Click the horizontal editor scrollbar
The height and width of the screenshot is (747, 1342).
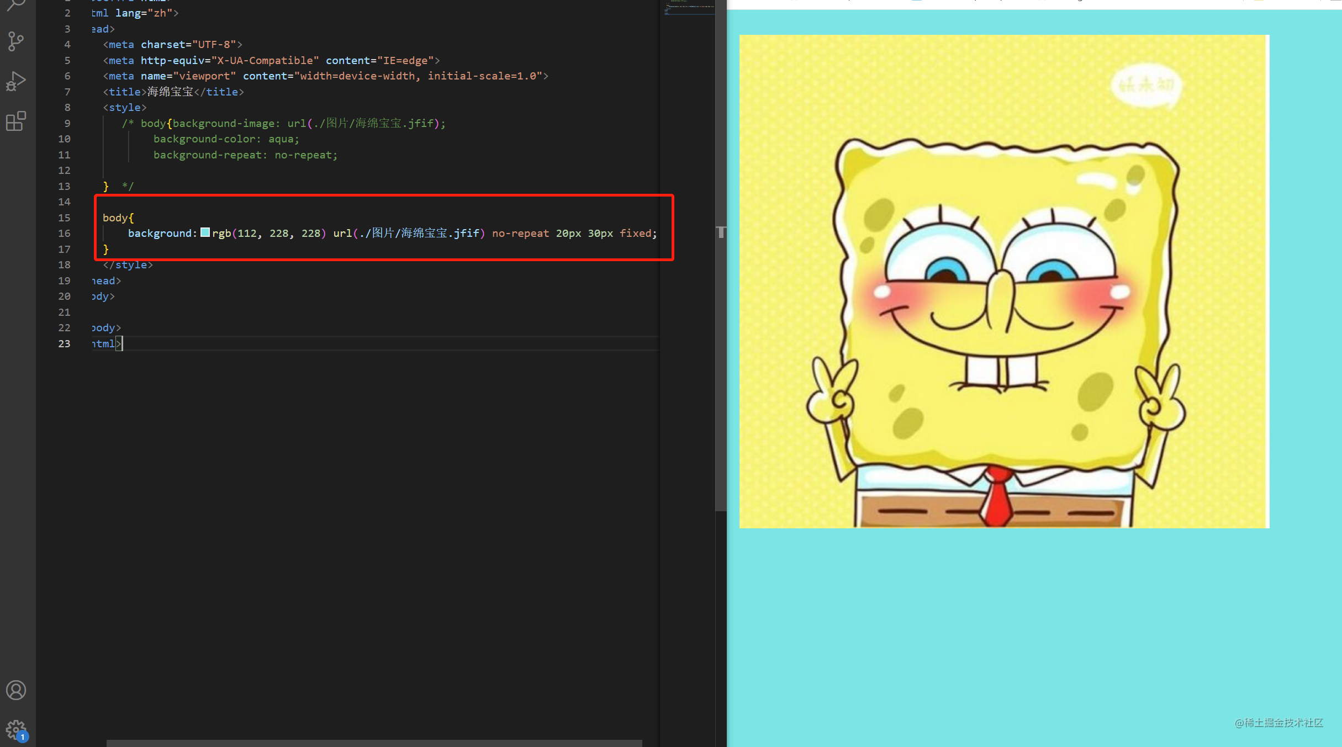pos(374,743)
